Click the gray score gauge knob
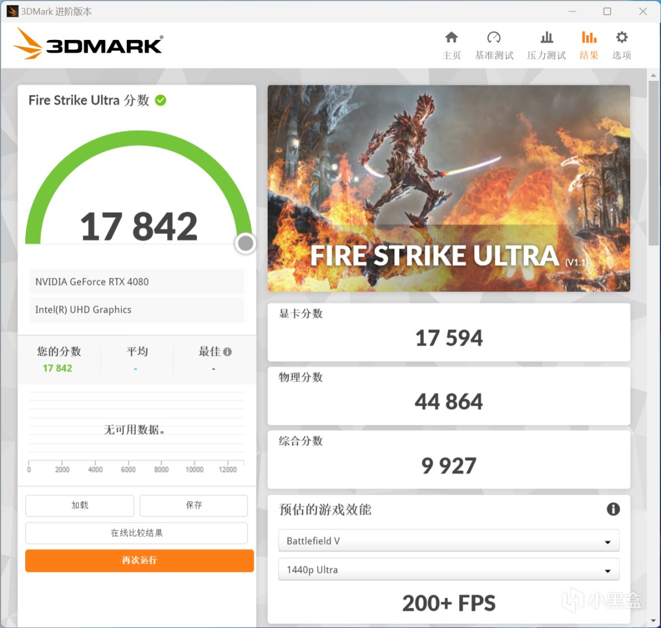Image resolution: width=661 pixels, height=628 pixels. click(245, 244)
